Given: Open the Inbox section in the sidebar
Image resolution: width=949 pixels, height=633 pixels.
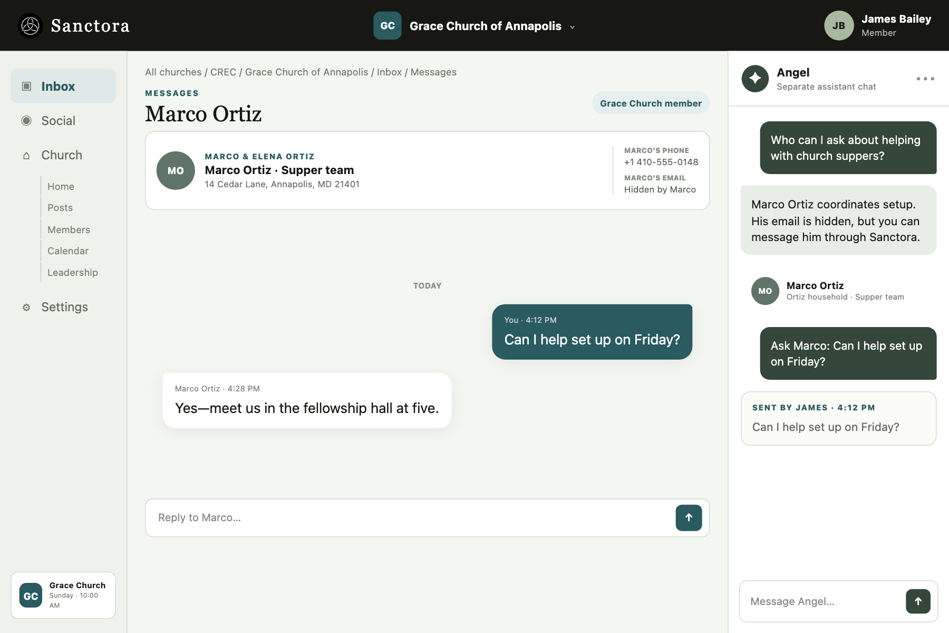Looking at the screenshot, I should point(63,86).
